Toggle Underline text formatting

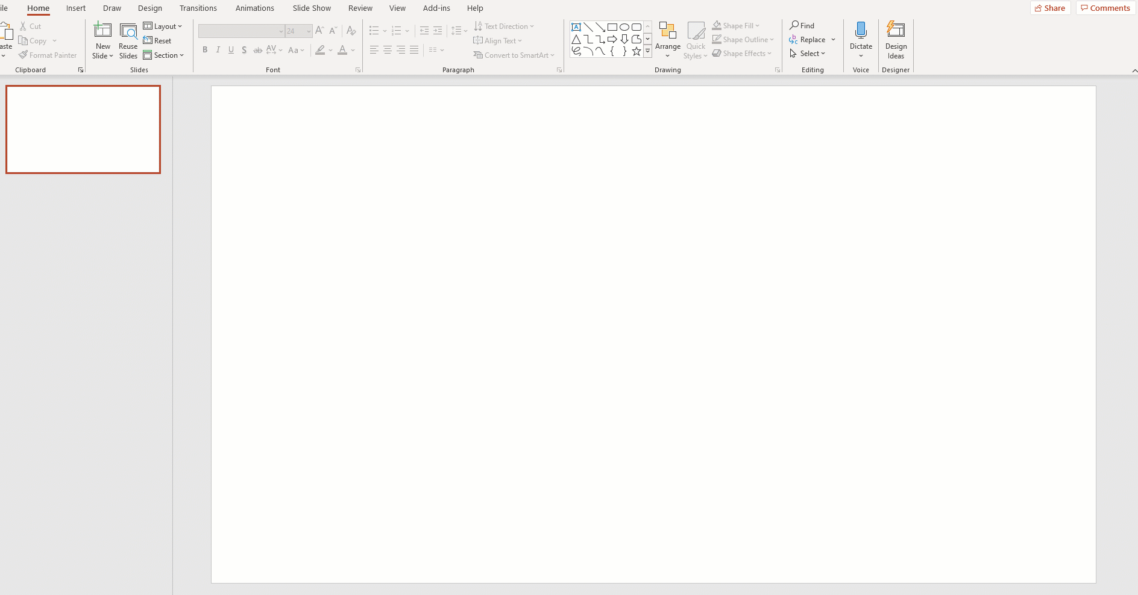[231, 50]
